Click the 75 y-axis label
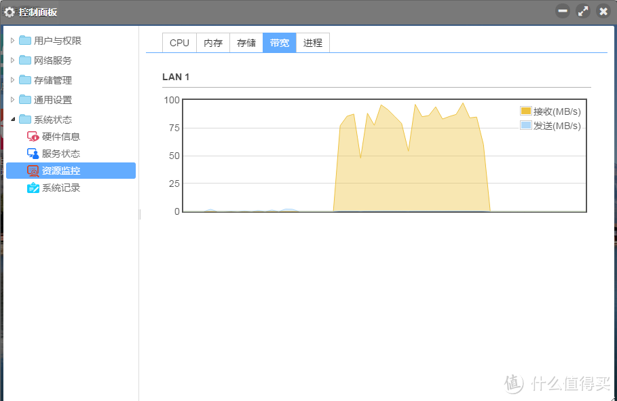Viewport: 617px width, 401px height. click(174, 128)
